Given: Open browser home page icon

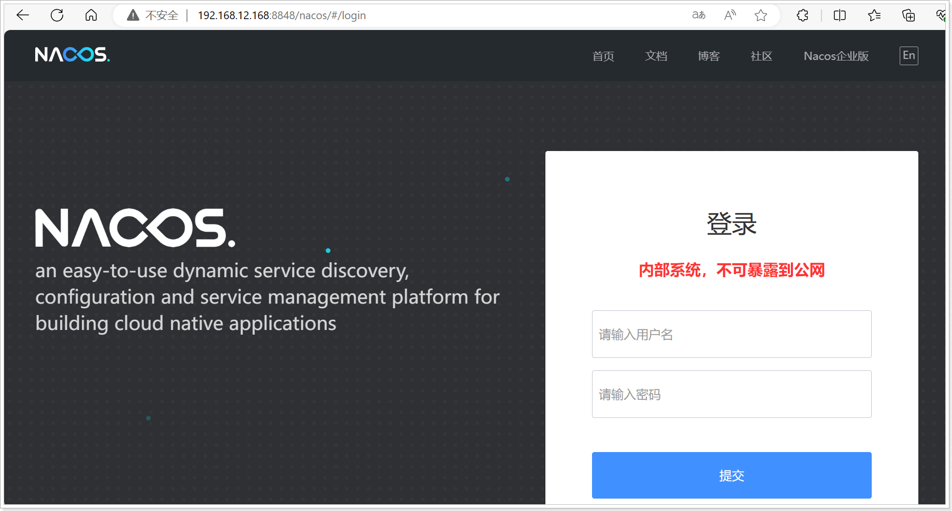Looking at the screenshot, I should click(x=91, y=16).
